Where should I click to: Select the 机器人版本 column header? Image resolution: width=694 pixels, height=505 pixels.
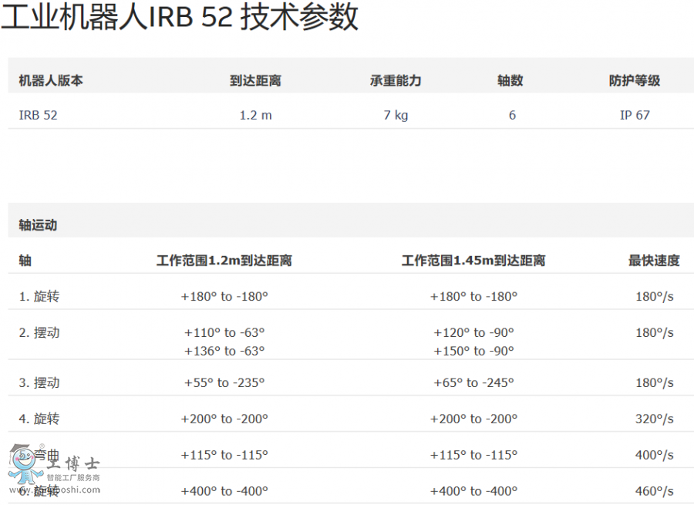[x=51, y=80]
